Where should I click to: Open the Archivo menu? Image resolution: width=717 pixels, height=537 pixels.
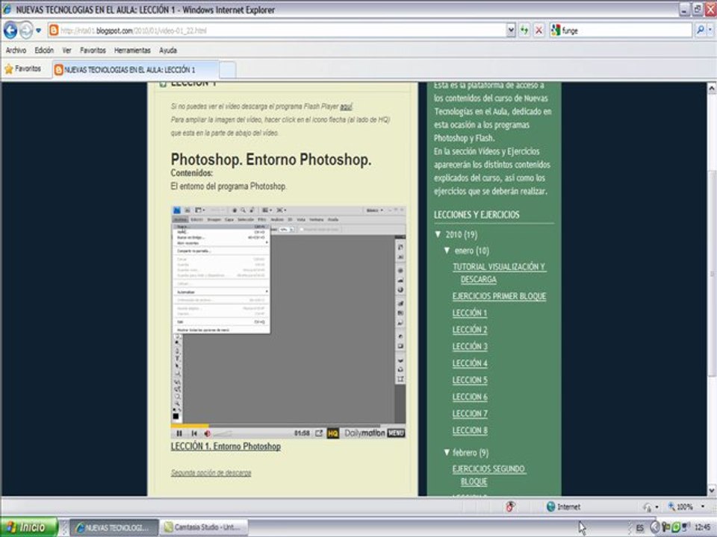[16, 50]
